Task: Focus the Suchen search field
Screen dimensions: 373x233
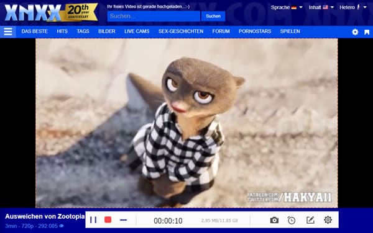Action: (154, 16)
